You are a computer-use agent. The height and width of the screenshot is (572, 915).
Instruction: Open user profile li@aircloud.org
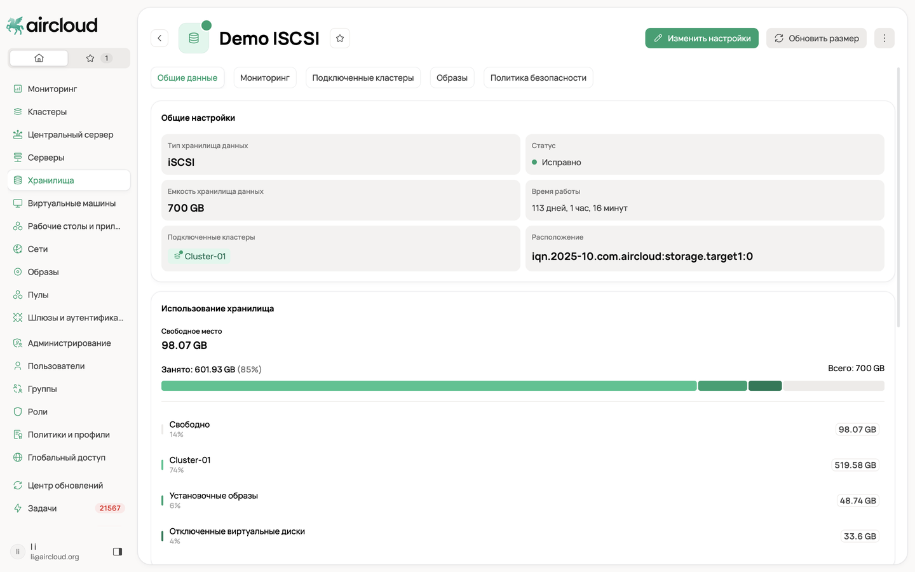(x=55, y=552)
